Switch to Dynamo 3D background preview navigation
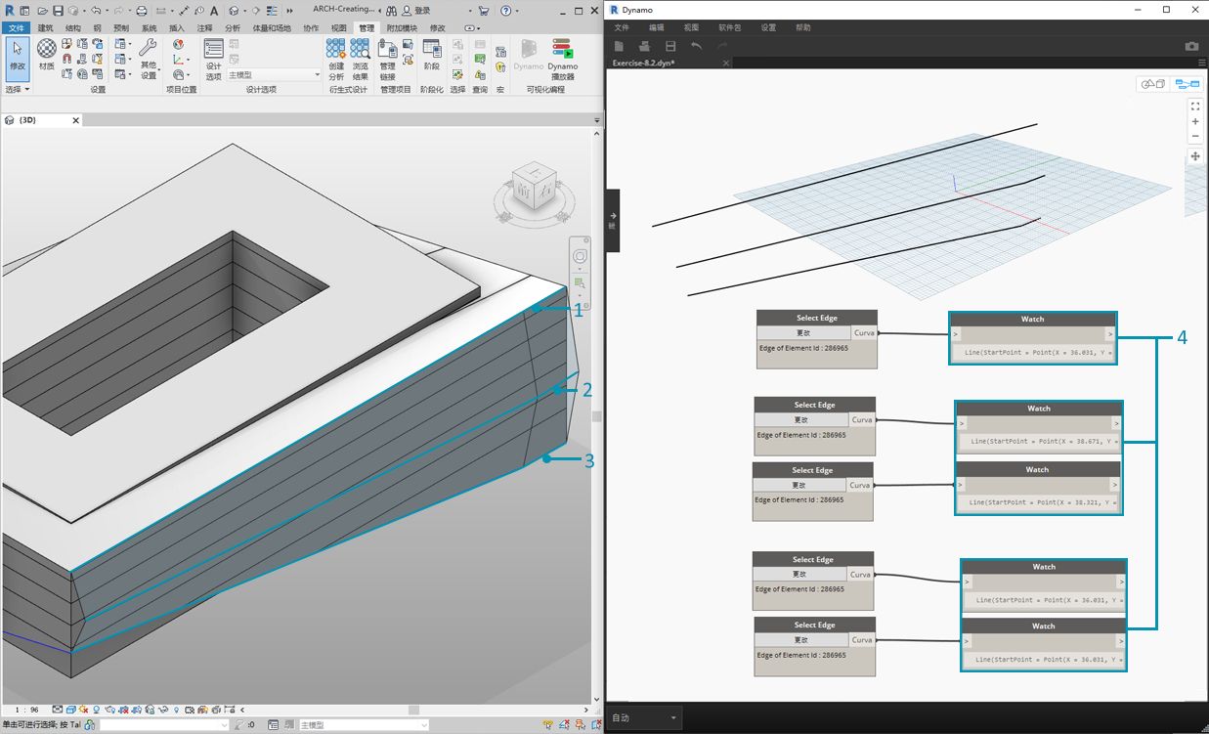1209x734 pixels. tap(1153, 84)
